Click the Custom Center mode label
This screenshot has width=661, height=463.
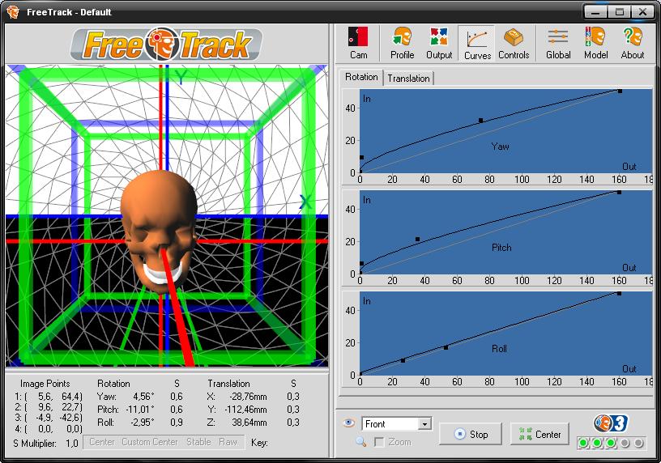click(150, 442)
